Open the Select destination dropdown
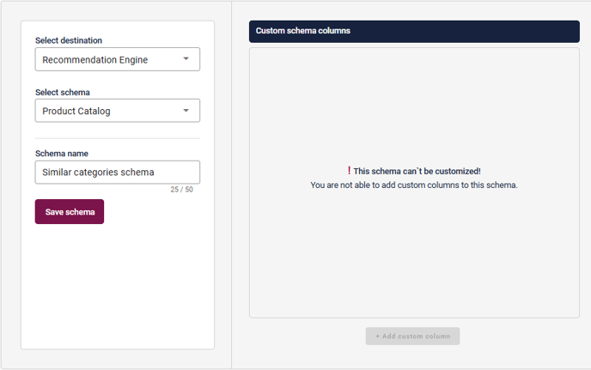The width and height of the screenshot is (591, 370). (x=117, y=59)
